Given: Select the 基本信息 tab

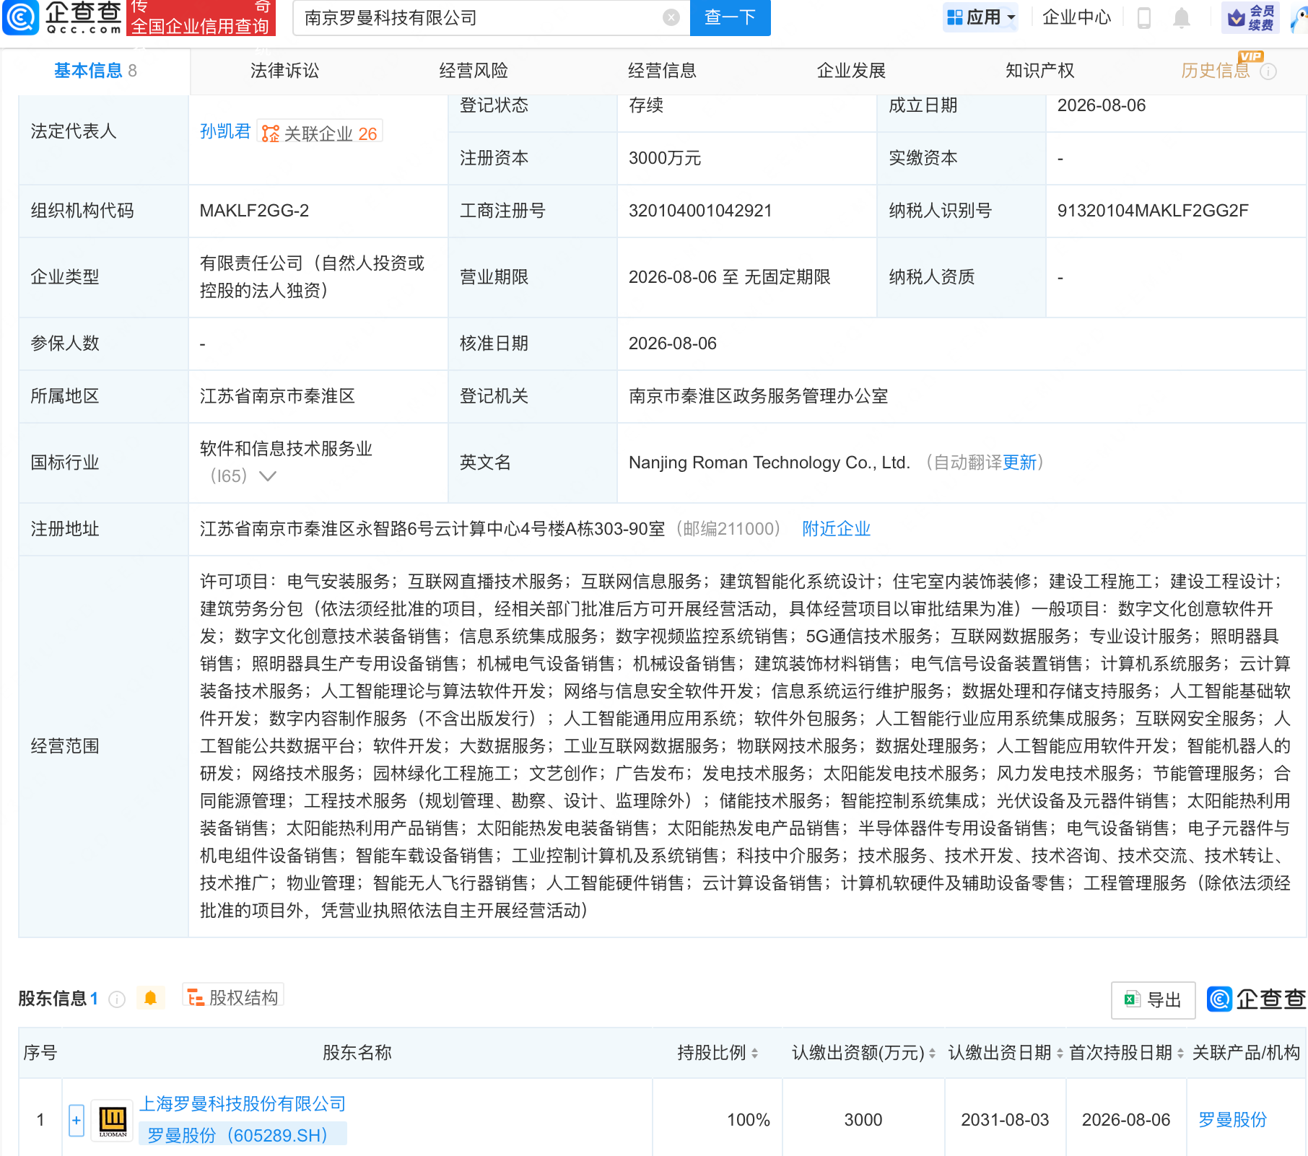Looking at the screenshot, I should [x=95, y=71].
